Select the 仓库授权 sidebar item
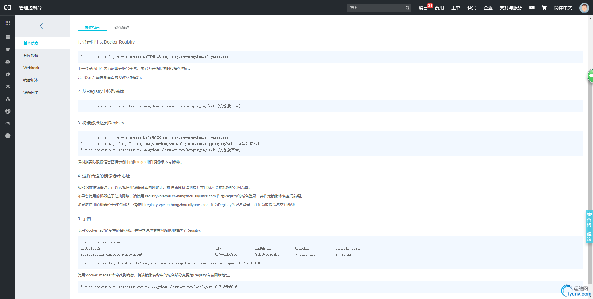Viewport: 593px width, 299px height. coord(43,56)
